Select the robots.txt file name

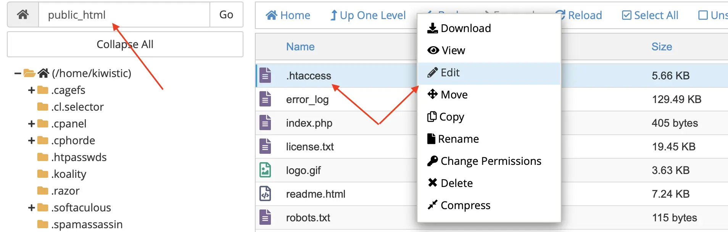click(308, 217)
